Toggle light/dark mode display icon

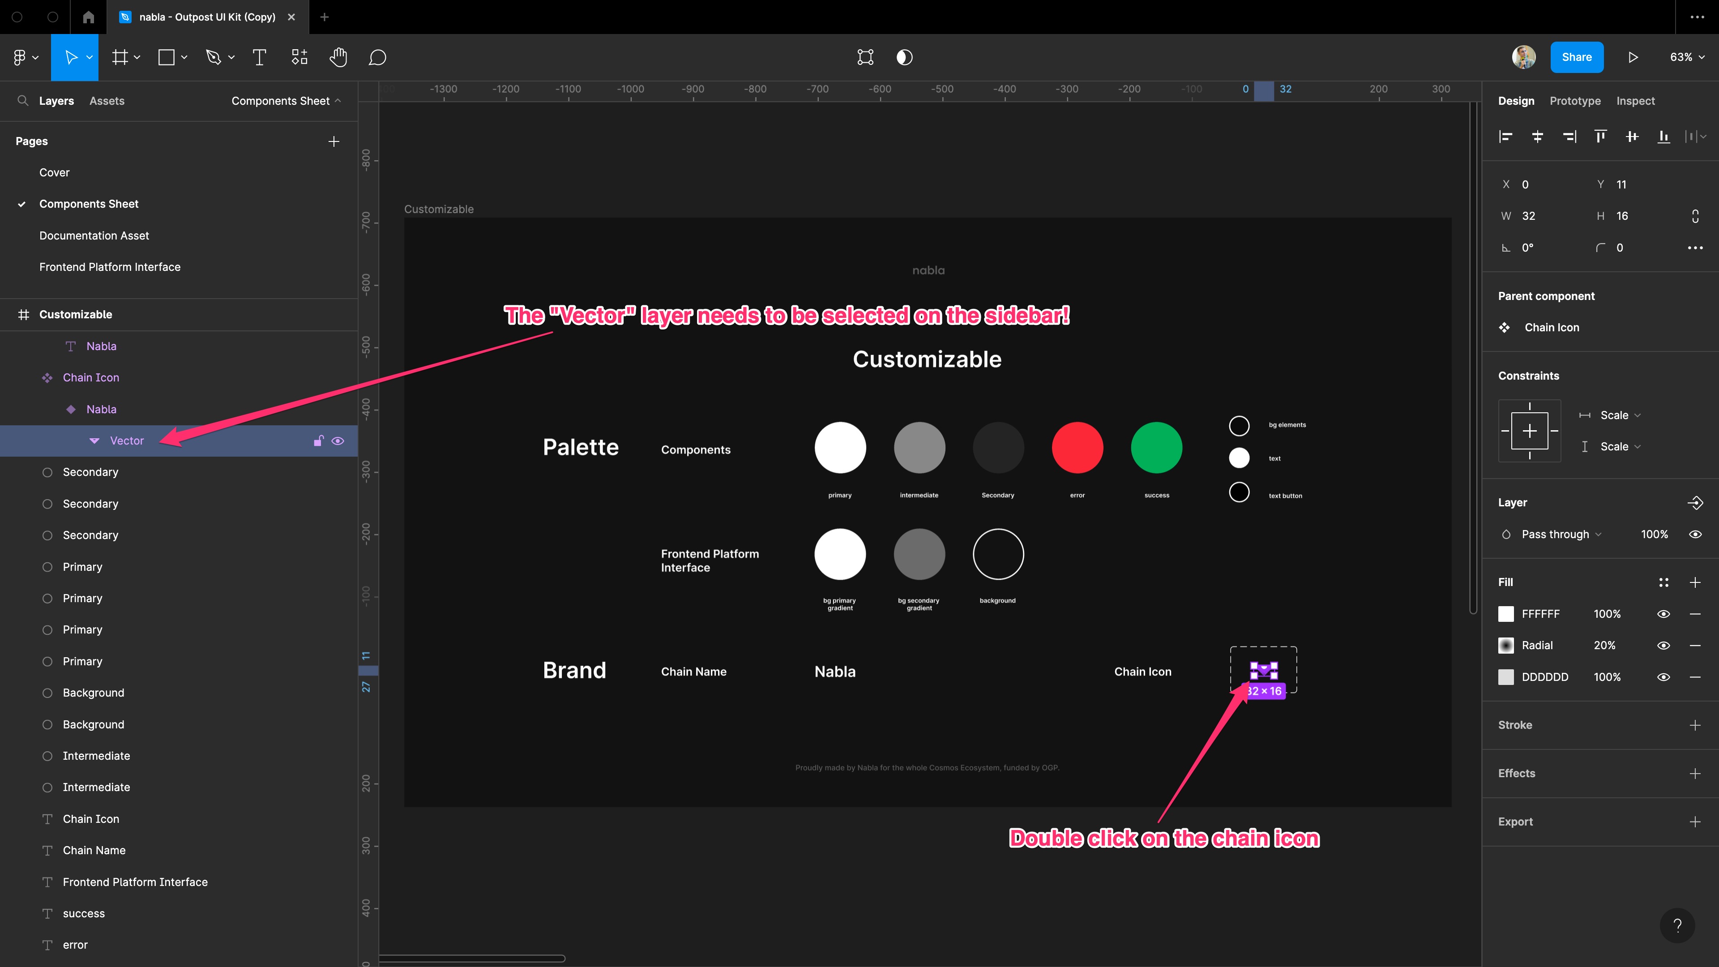[904, 57]
